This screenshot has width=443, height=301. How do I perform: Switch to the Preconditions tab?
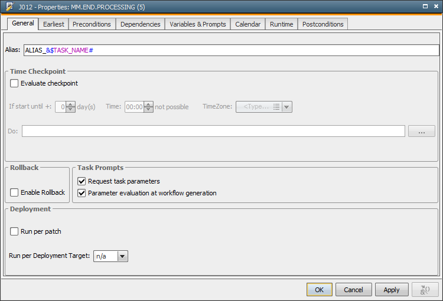coord(92,24)
